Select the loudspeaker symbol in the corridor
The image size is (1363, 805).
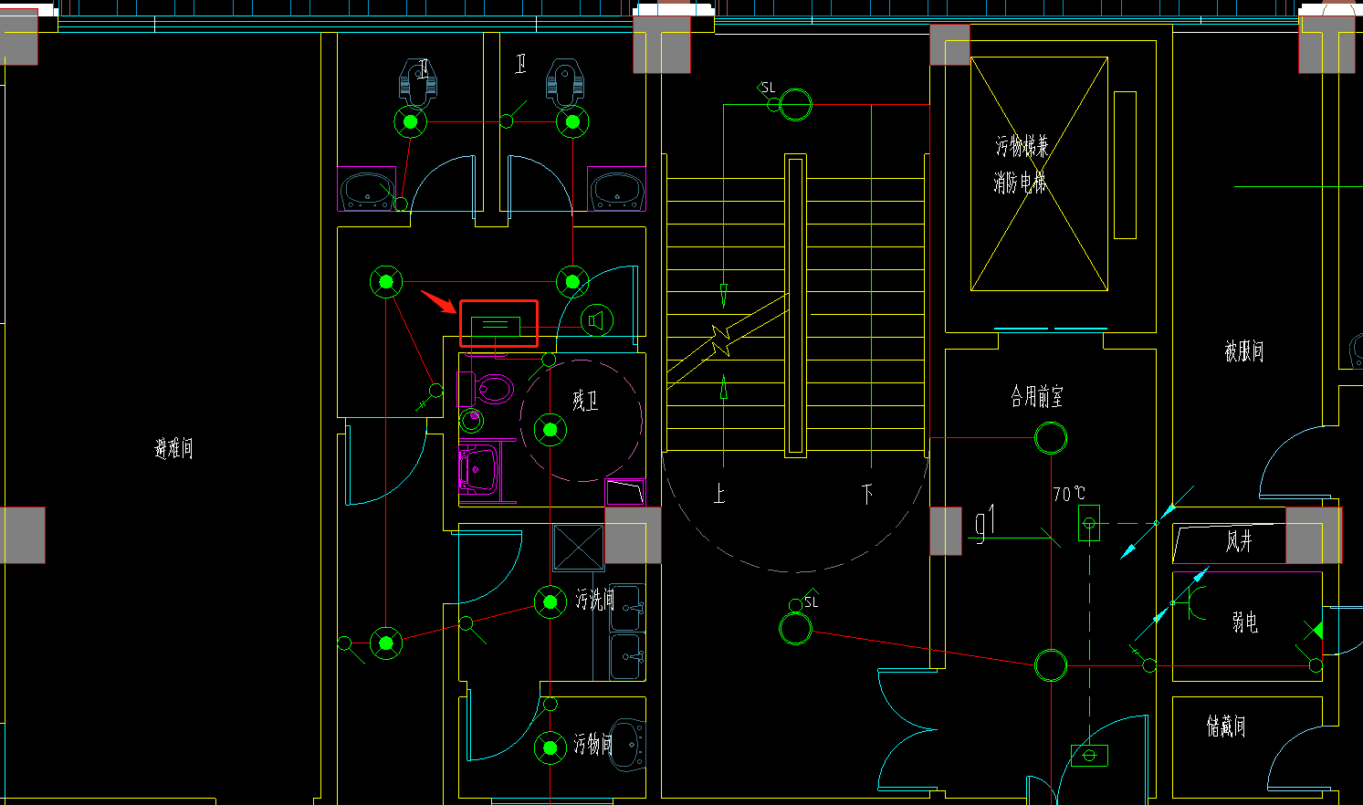click(596, 320)
